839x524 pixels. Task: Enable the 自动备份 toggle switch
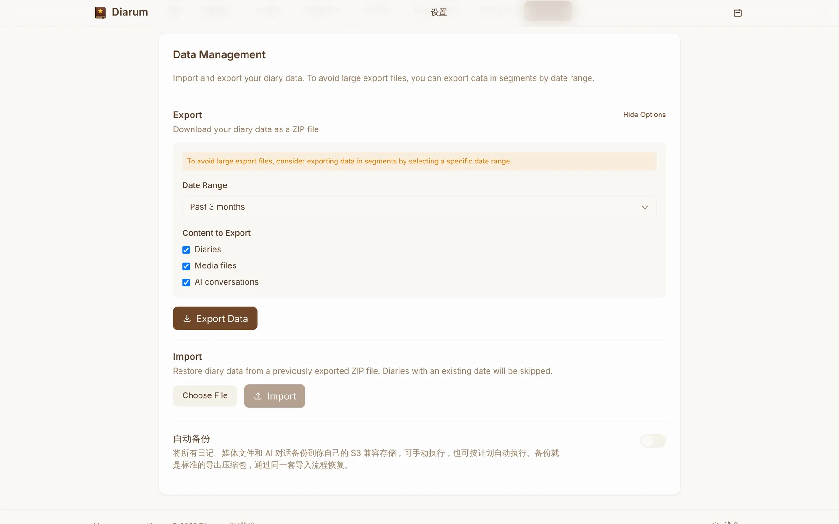(653, 441)
